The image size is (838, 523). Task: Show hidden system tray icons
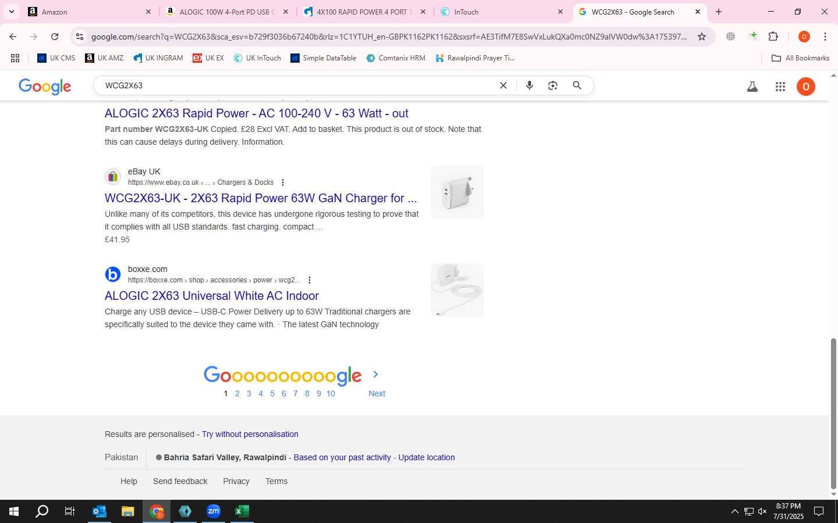click(x=734, y=511)
